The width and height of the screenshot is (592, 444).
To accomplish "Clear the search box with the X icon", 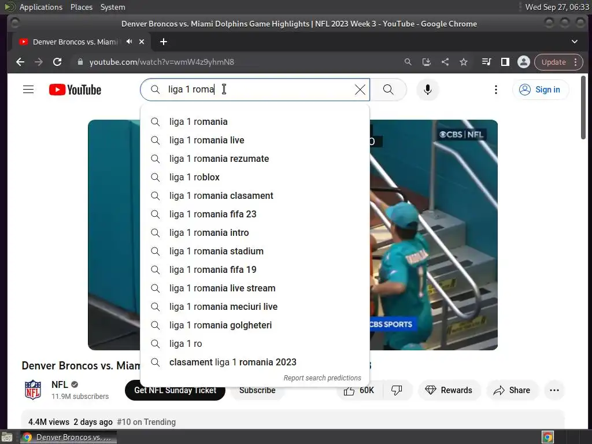I will [x=360, y=90].
